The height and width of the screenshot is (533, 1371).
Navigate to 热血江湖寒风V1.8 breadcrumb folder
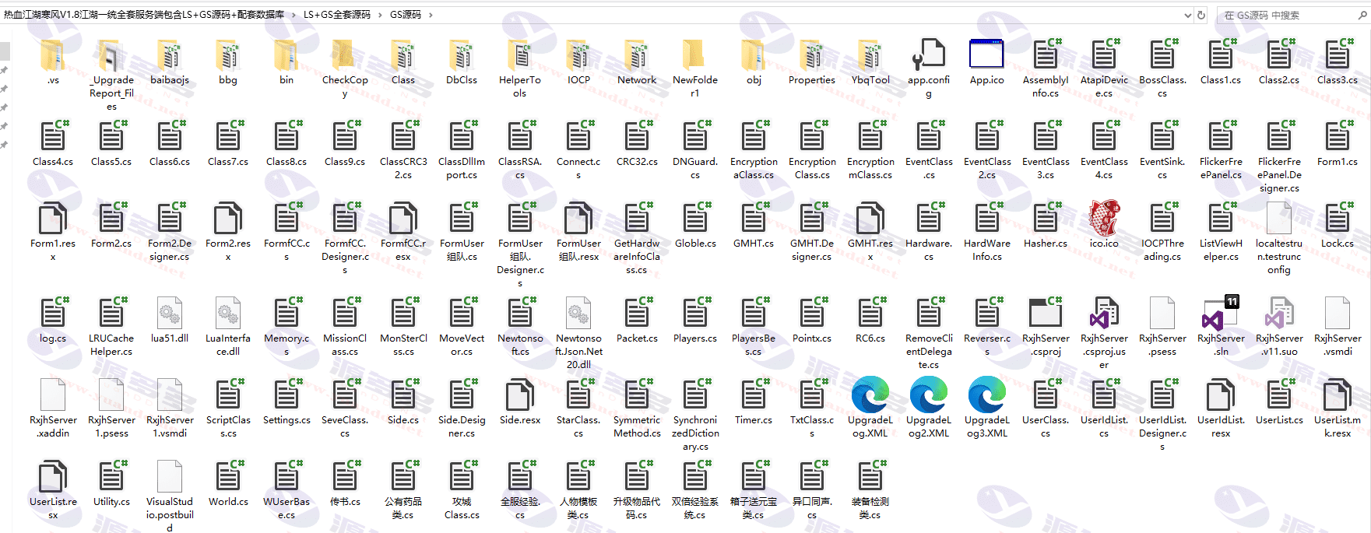pyautogui.click(x=144, y=15)
